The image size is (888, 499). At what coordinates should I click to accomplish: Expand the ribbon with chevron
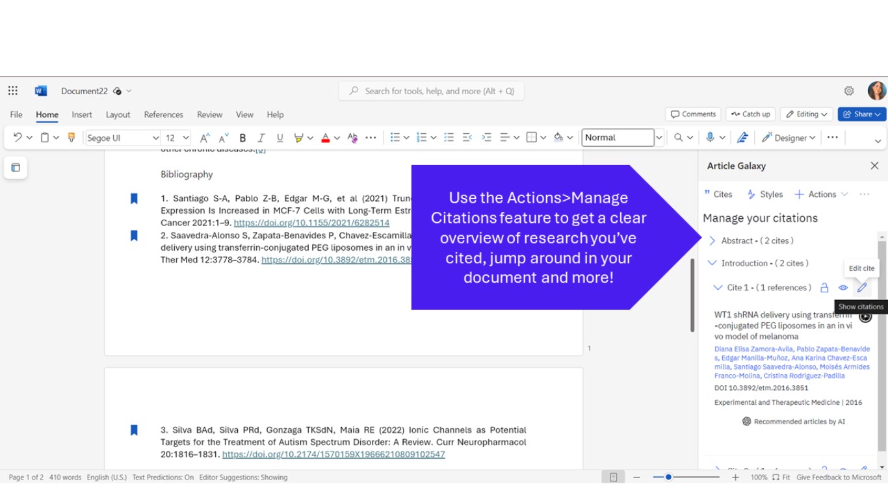tap(878, 141)
